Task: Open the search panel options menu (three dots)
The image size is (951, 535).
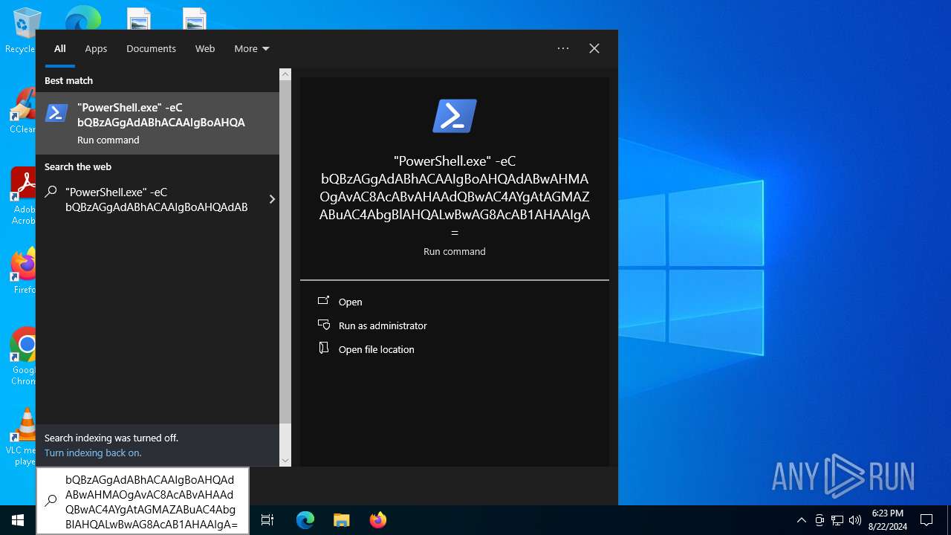Action: [x=563, y=48]
